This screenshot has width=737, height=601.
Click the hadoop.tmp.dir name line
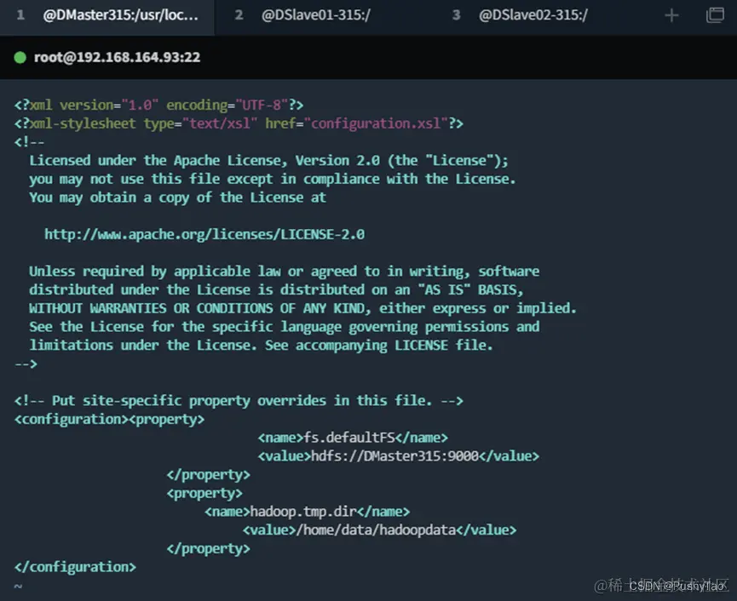point(308,512)
